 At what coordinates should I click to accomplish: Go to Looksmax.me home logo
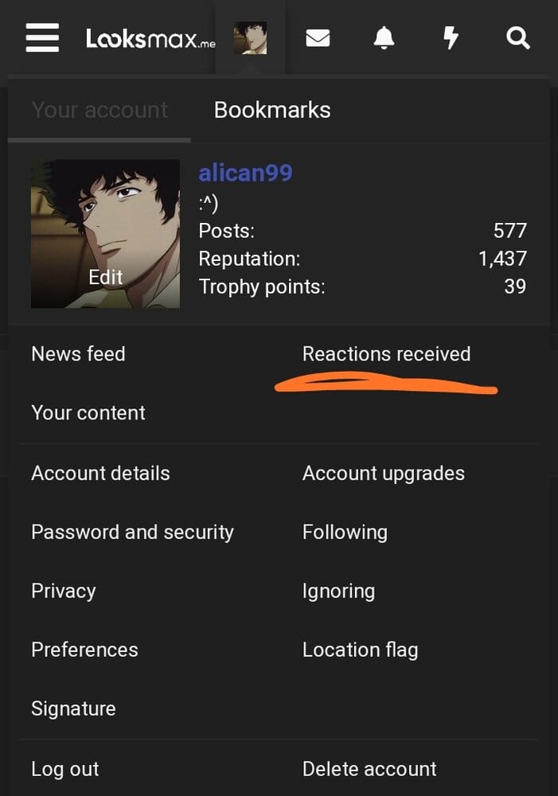coord(150,38)
